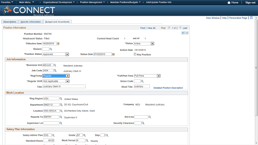The image size is (258, 145).
Task: Click the page layout icon beside Personalize Page
Action: pyautogui.click(x=251, y=18)
